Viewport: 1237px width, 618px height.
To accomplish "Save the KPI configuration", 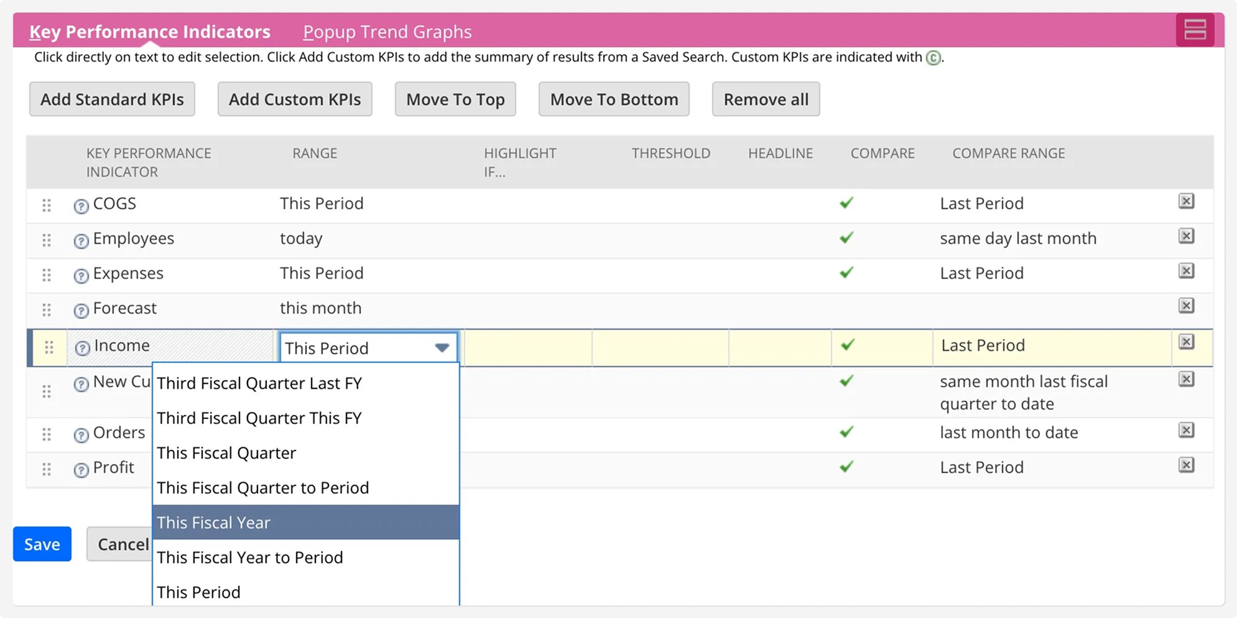I will 42,544.
